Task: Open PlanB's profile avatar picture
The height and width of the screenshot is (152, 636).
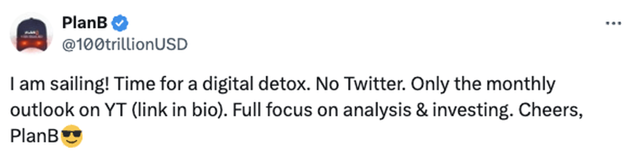Action: tap(31, 34)
